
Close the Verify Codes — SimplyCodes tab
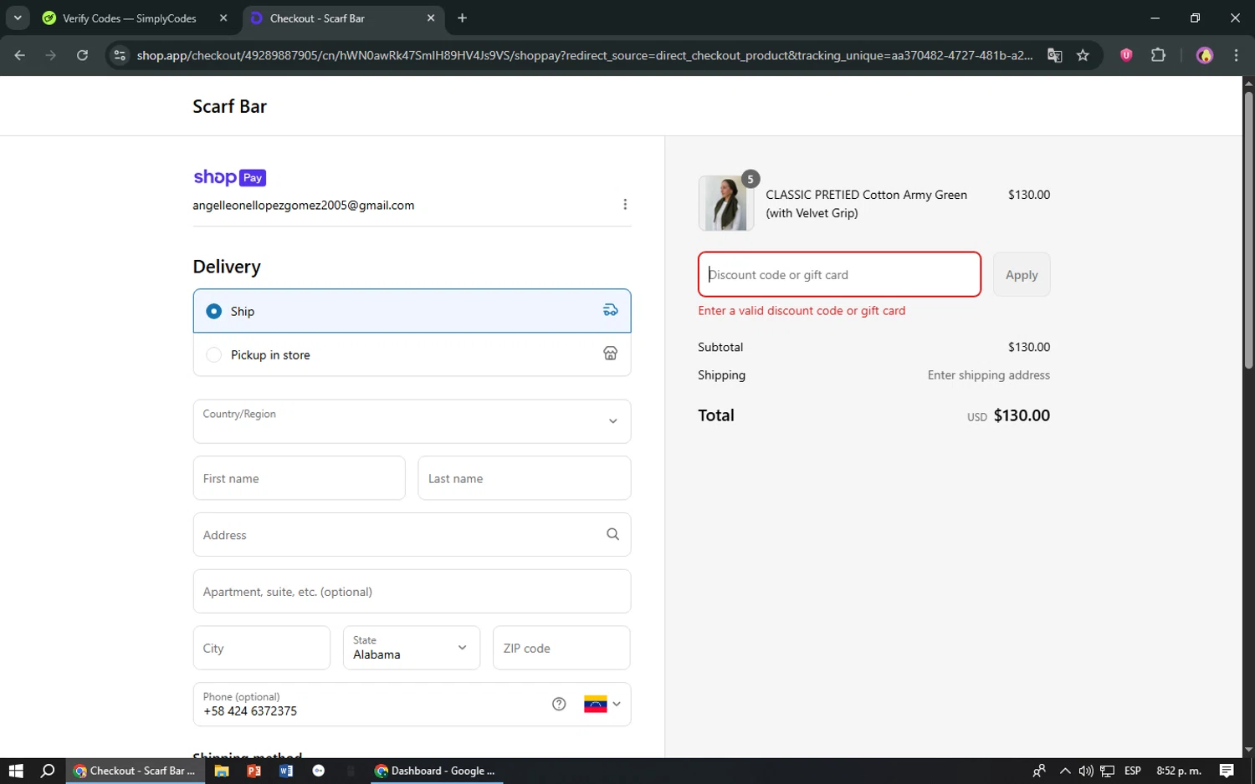coord(223,18)
